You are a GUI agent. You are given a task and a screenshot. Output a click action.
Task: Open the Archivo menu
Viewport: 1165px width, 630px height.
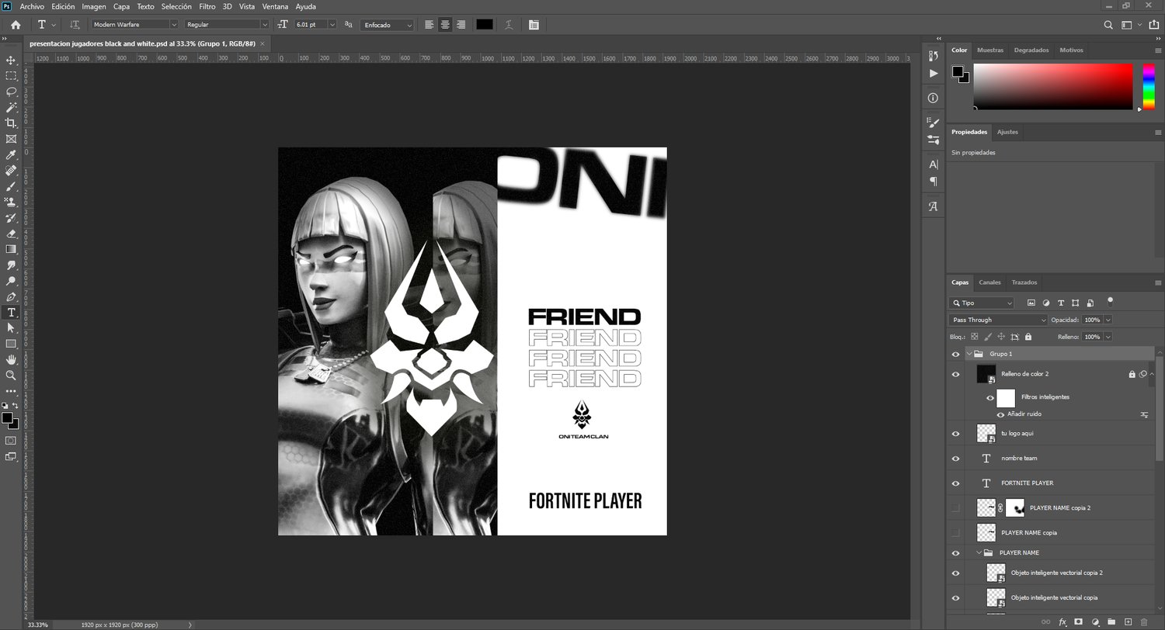tap(32, 6)
